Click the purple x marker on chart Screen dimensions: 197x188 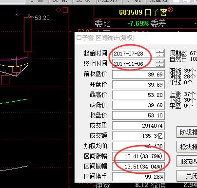pyautogui.click(x=17, y=15)
